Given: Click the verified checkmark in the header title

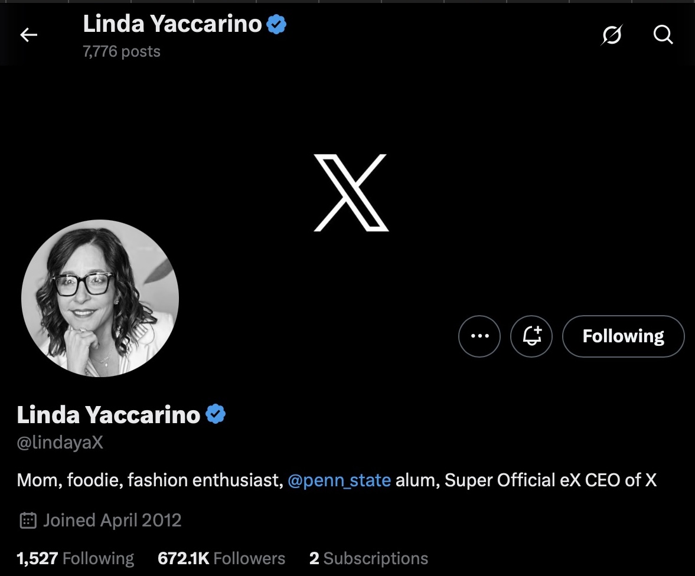Looking at the screenshot, I should [x=275, y=24].
